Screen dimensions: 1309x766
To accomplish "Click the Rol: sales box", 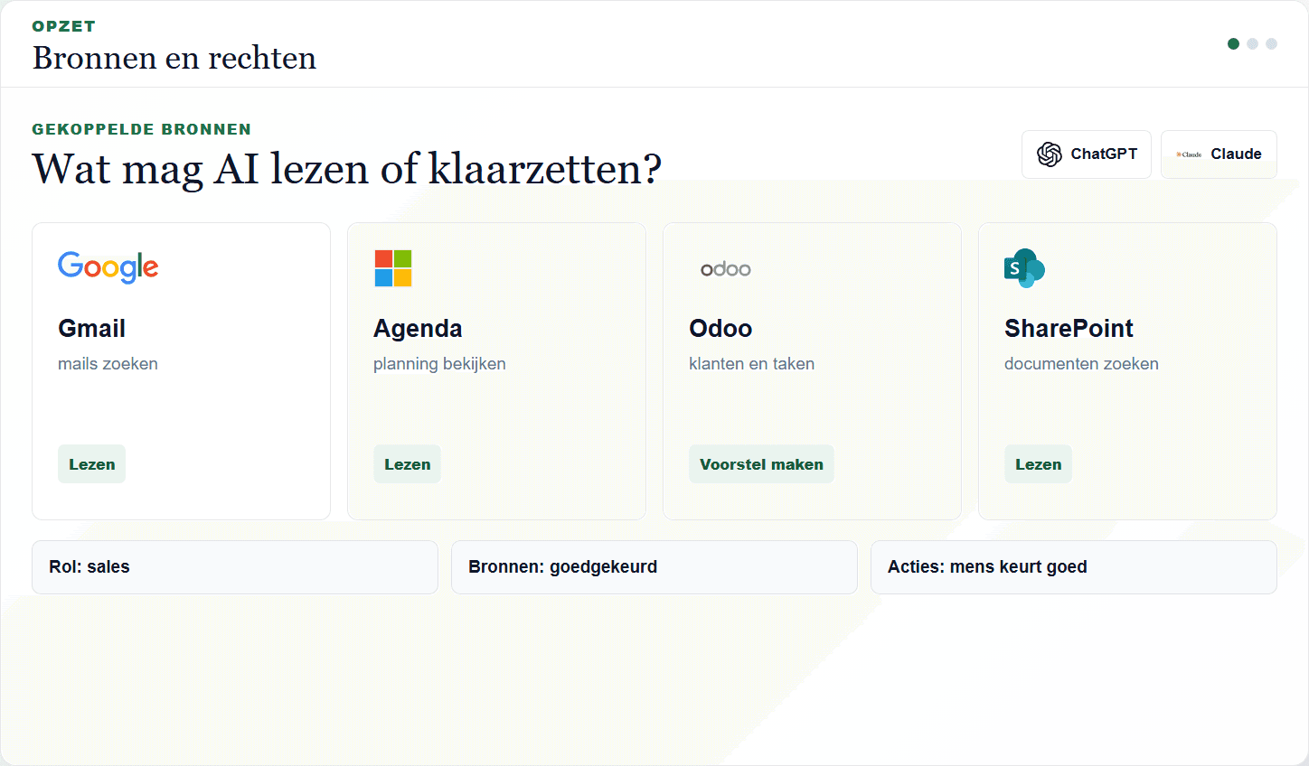I will [235, 567].
